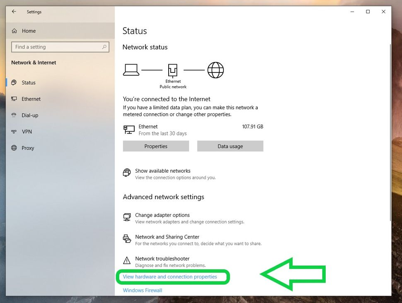Image resolution: width=402 pixels, height=303 pixels.
Task: Close the Settings window
Action: (383, 12)
